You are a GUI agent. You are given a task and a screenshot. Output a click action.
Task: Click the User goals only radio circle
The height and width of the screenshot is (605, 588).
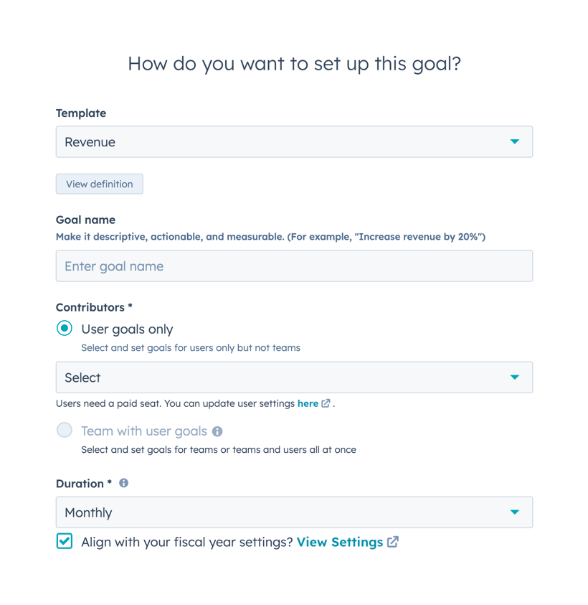click(64, 328)
